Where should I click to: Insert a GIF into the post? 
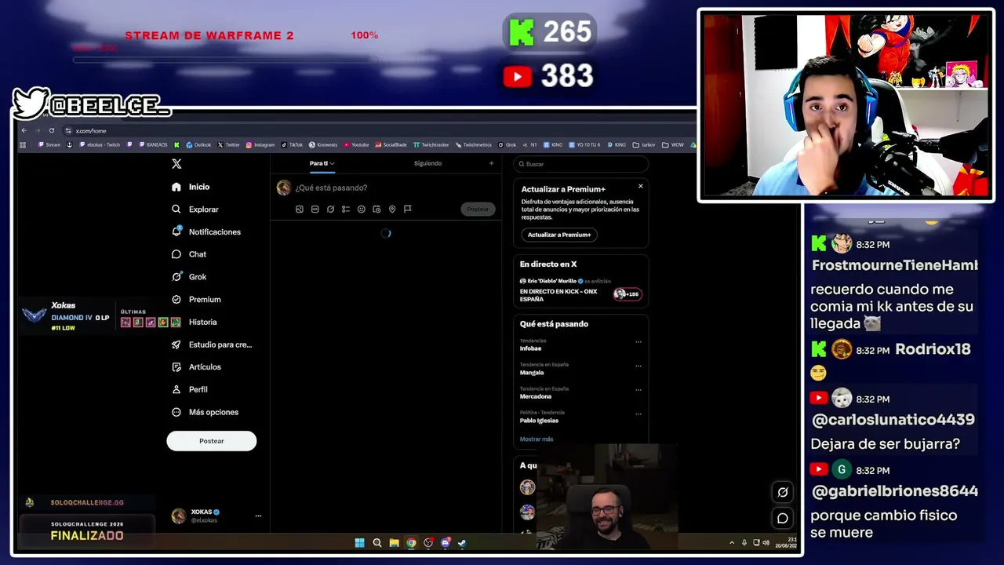click(x=315, y=210)
